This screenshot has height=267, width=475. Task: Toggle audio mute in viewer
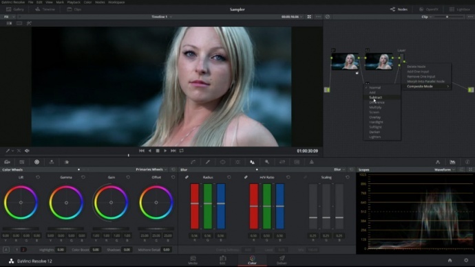coord(27,150)
